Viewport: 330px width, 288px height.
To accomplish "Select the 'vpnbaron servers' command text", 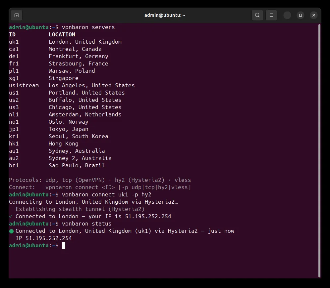I will click(88, 27).
